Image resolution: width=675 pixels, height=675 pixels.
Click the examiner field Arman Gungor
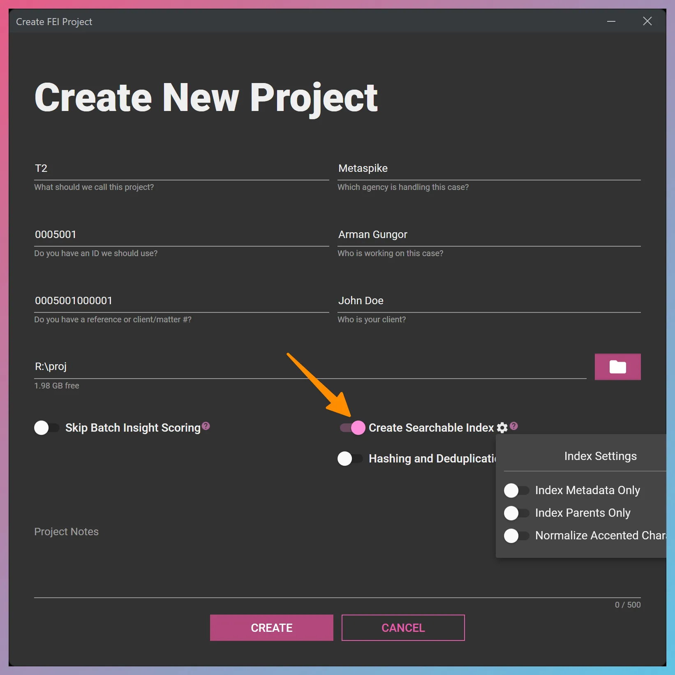coord(489,235)
